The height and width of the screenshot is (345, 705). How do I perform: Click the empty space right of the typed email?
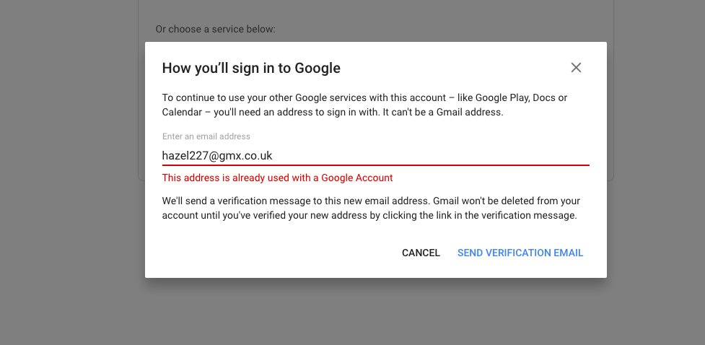(x=431, y=156)
